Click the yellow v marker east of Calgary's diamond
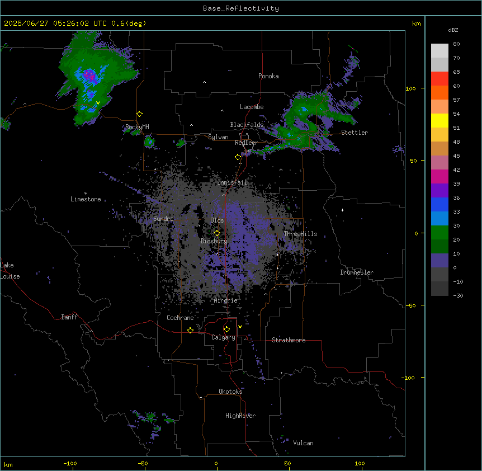The image size is (482, 471). tap(240, 327)
